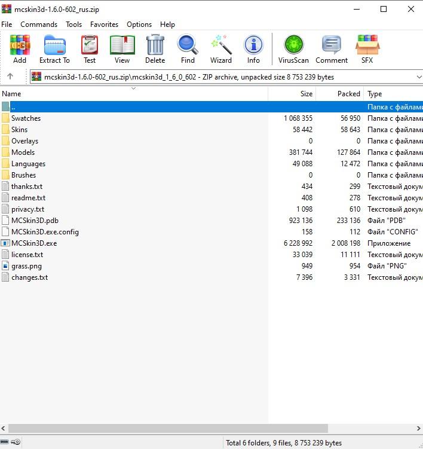
Task: Select the Skins folder row
Action: (x=211, y=129)
